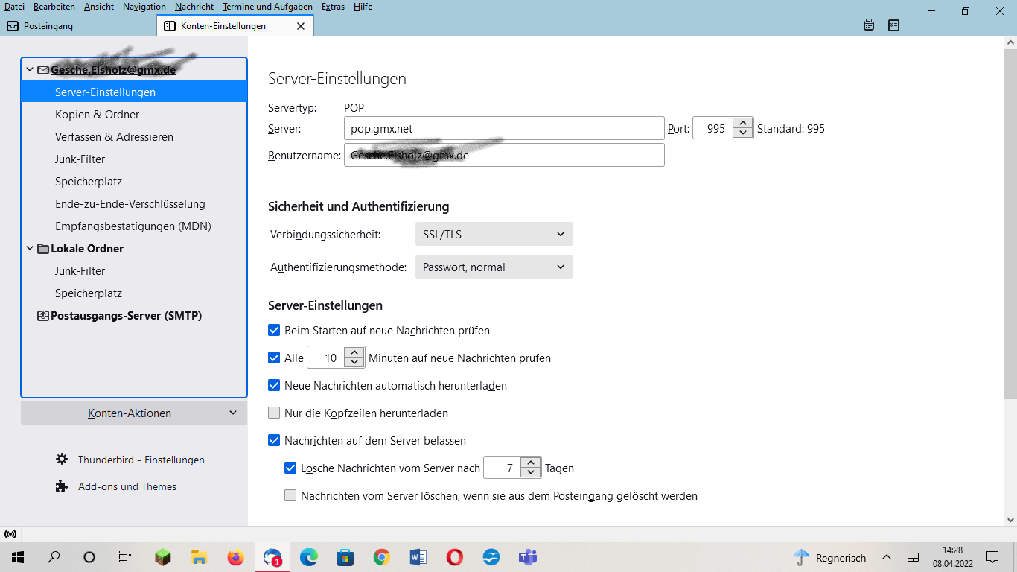
Task: Close the Konten-Einstellungen tab
Action: pos(301,26)
